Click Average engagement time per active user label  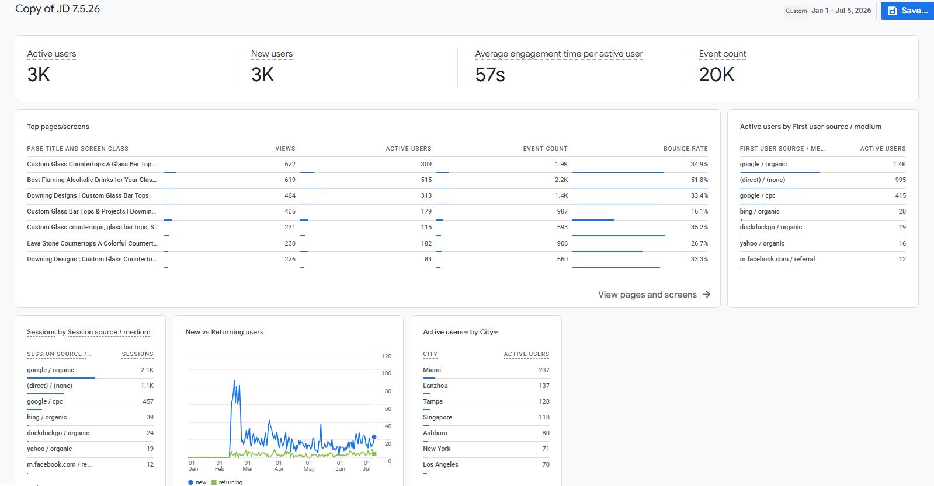[x=559, y=54]
